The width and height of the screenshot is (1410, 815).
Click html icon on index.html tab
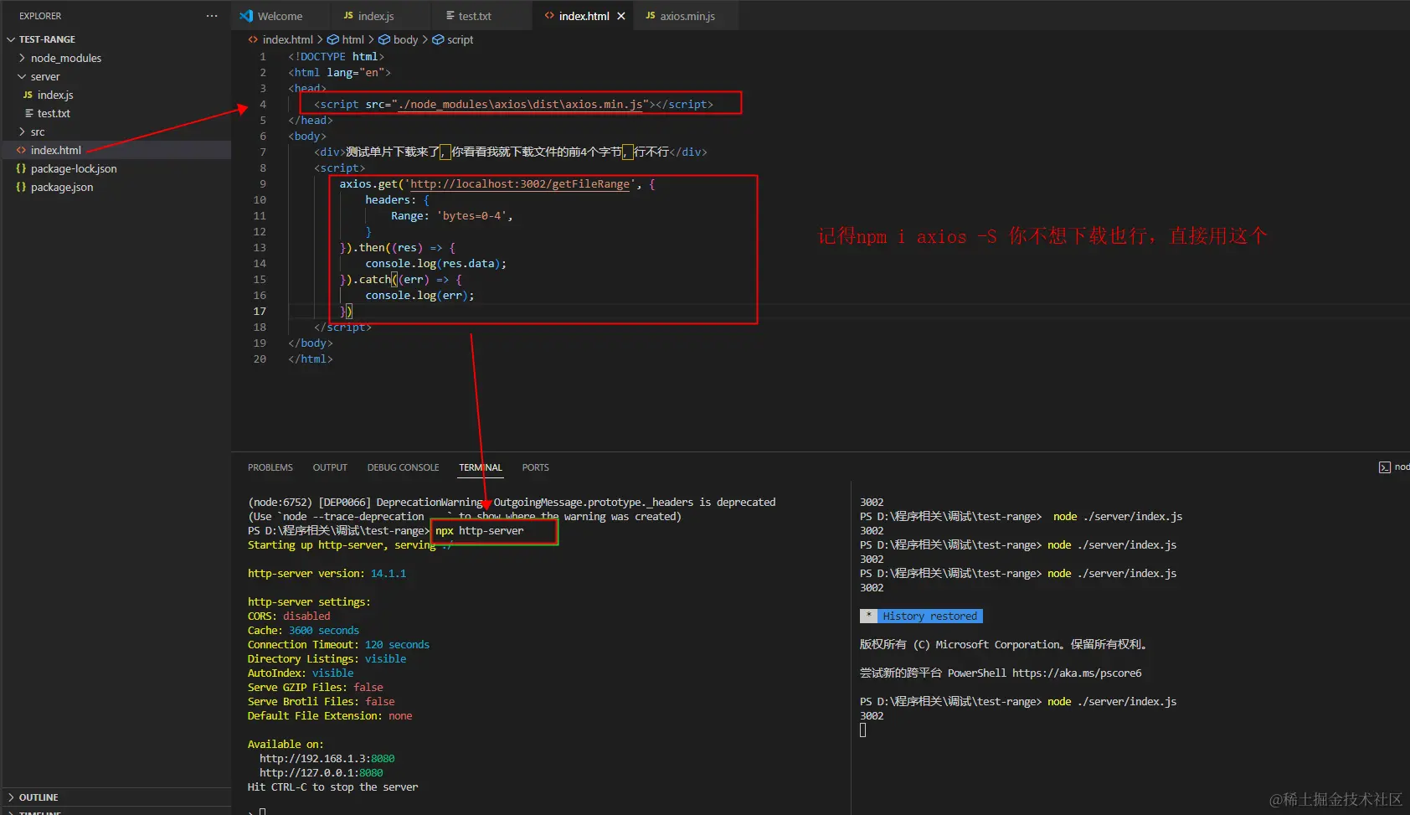pos(549,16)
